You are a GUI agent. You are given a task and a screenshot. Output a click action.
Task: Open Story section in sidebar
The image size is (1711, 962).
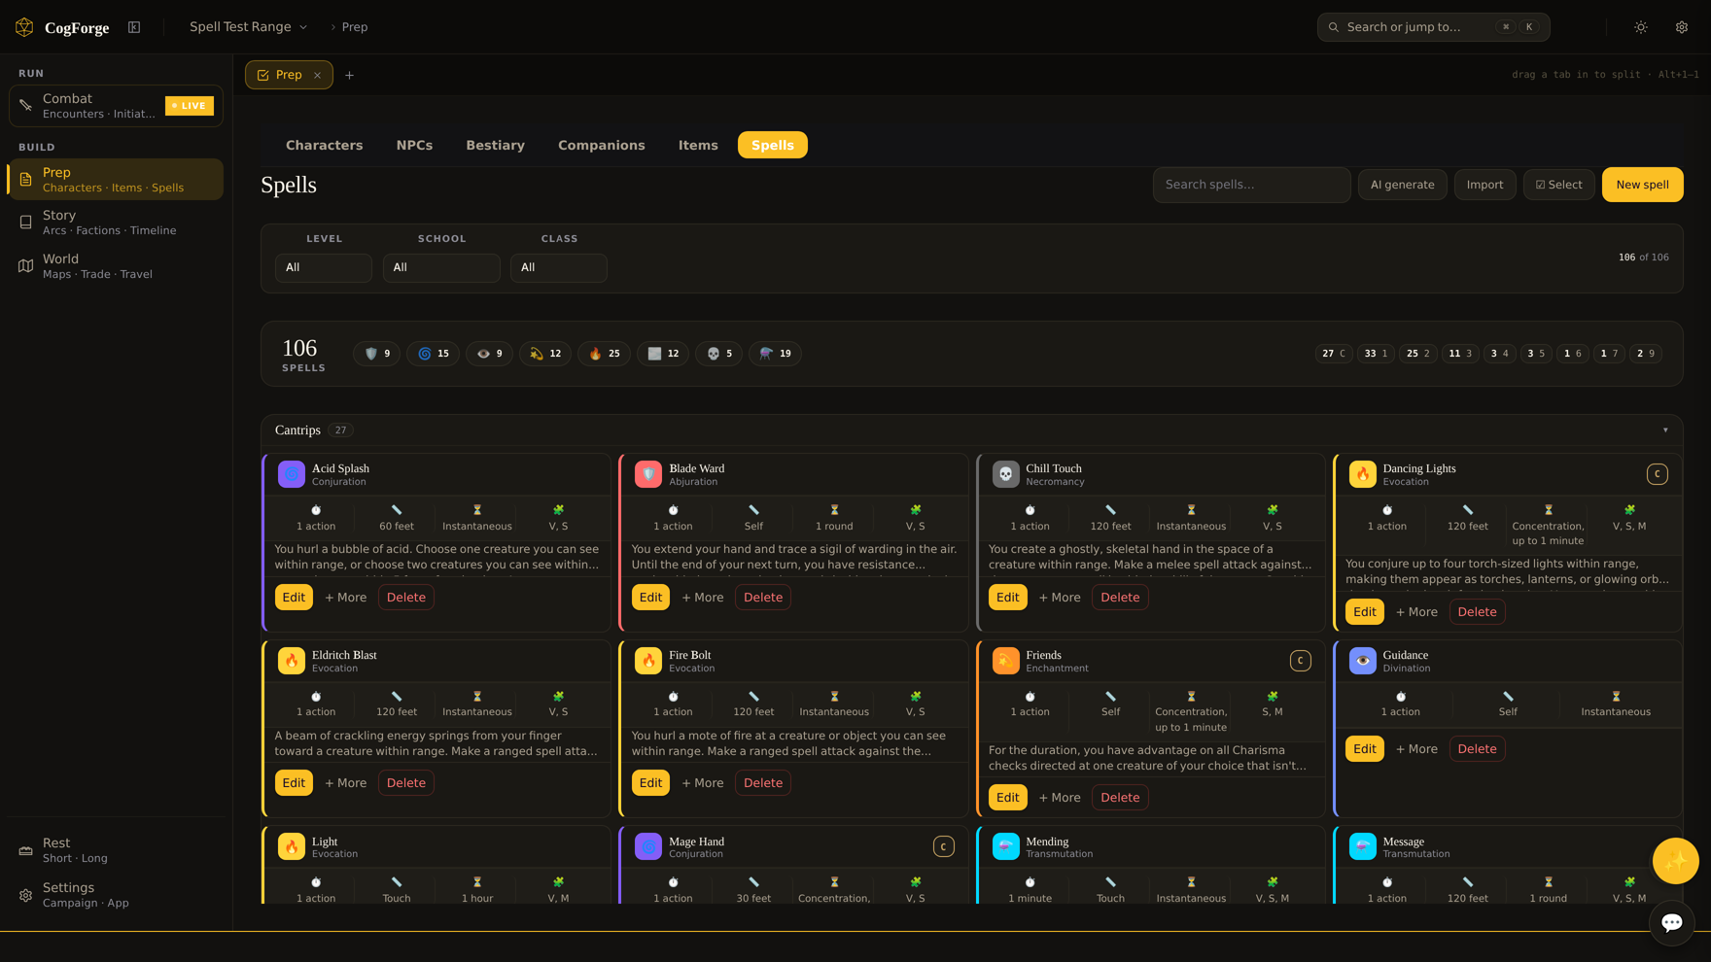point(116,223)
